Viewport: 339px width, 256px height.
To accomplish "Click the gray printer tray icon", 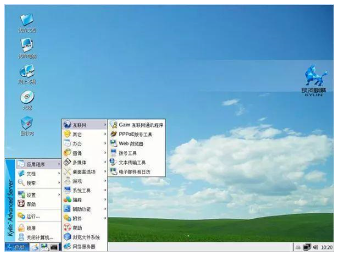I will coord(298,247).
